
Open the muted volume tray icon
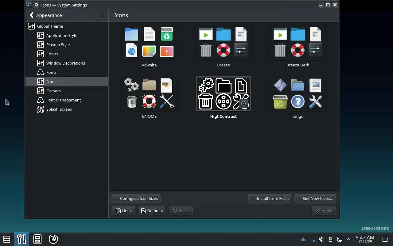[321, 239]
